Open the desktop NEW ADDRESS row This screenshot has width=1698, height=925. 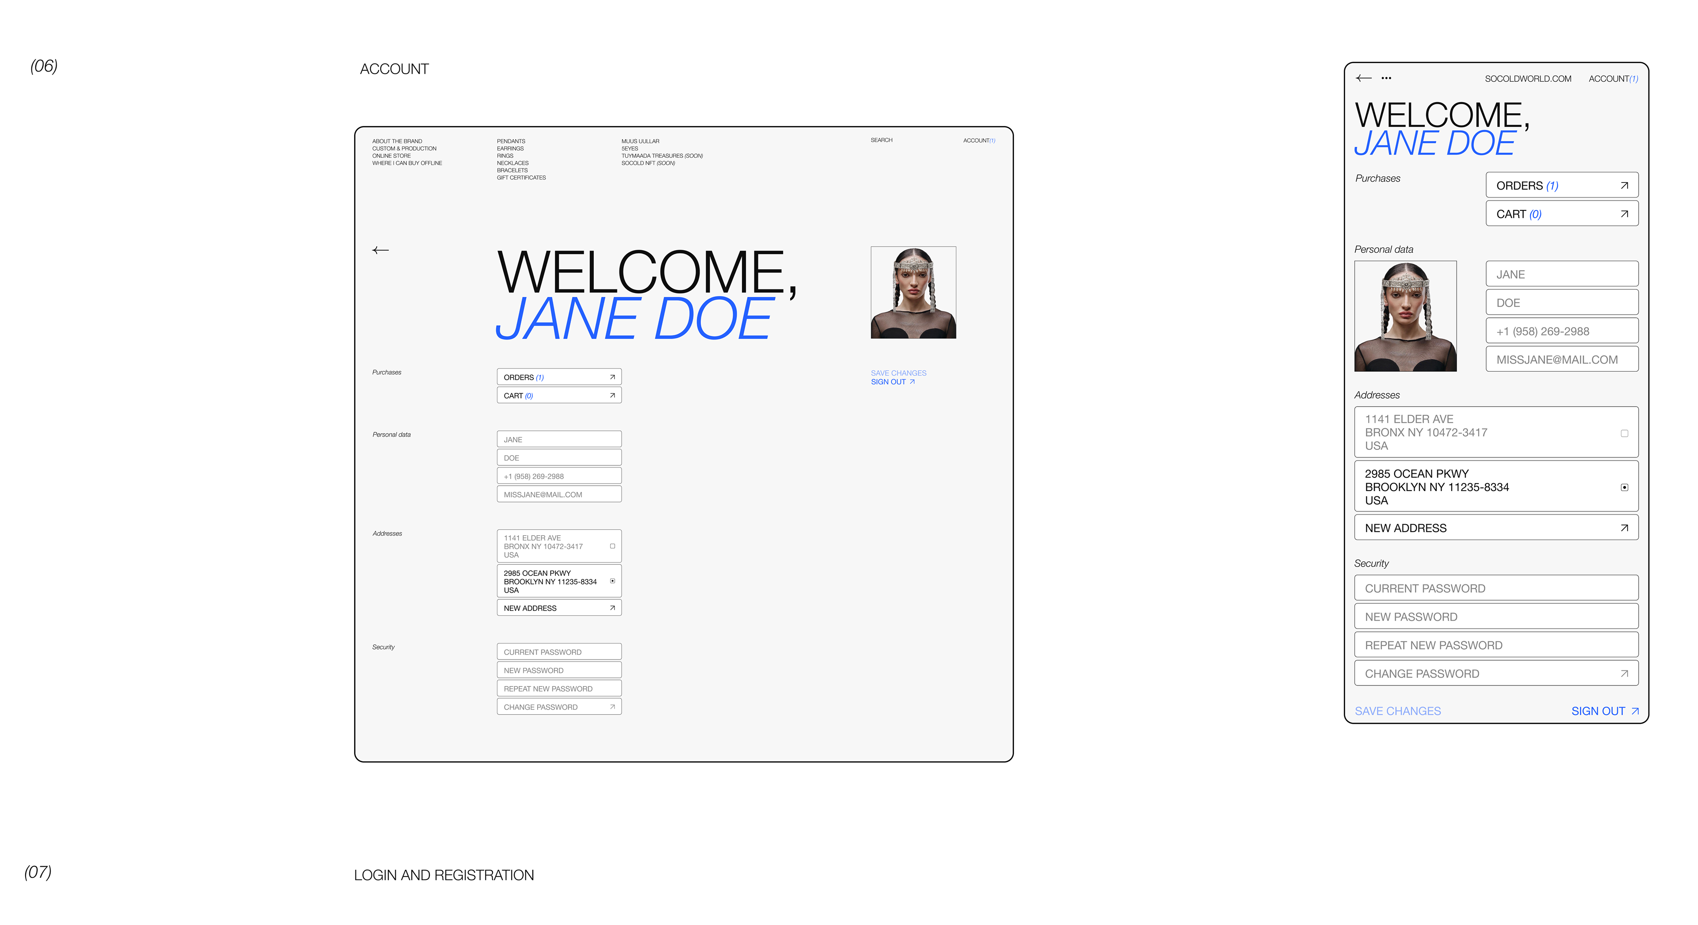(x=558, y=608)
